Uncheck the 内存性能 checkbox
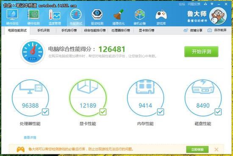The width and height of the screenshot is (233, 156). pyautogui.click(x=161, y=112)
